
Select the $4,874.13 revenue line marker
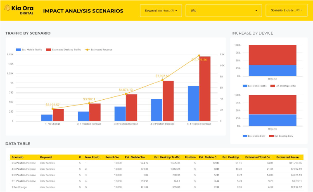coord(126,94)
